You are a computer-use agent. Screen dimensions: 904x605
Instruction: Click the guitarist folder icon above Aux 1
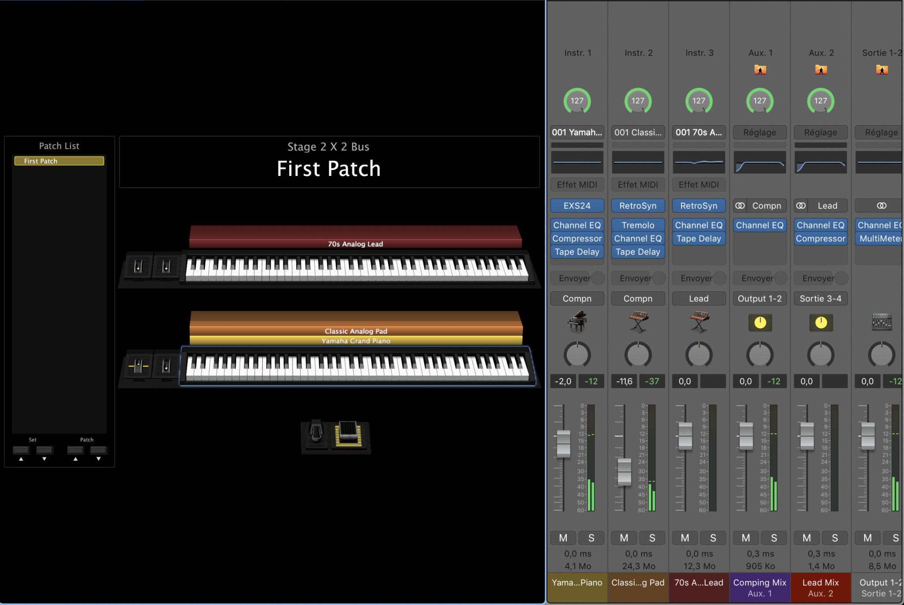(760, 69)
